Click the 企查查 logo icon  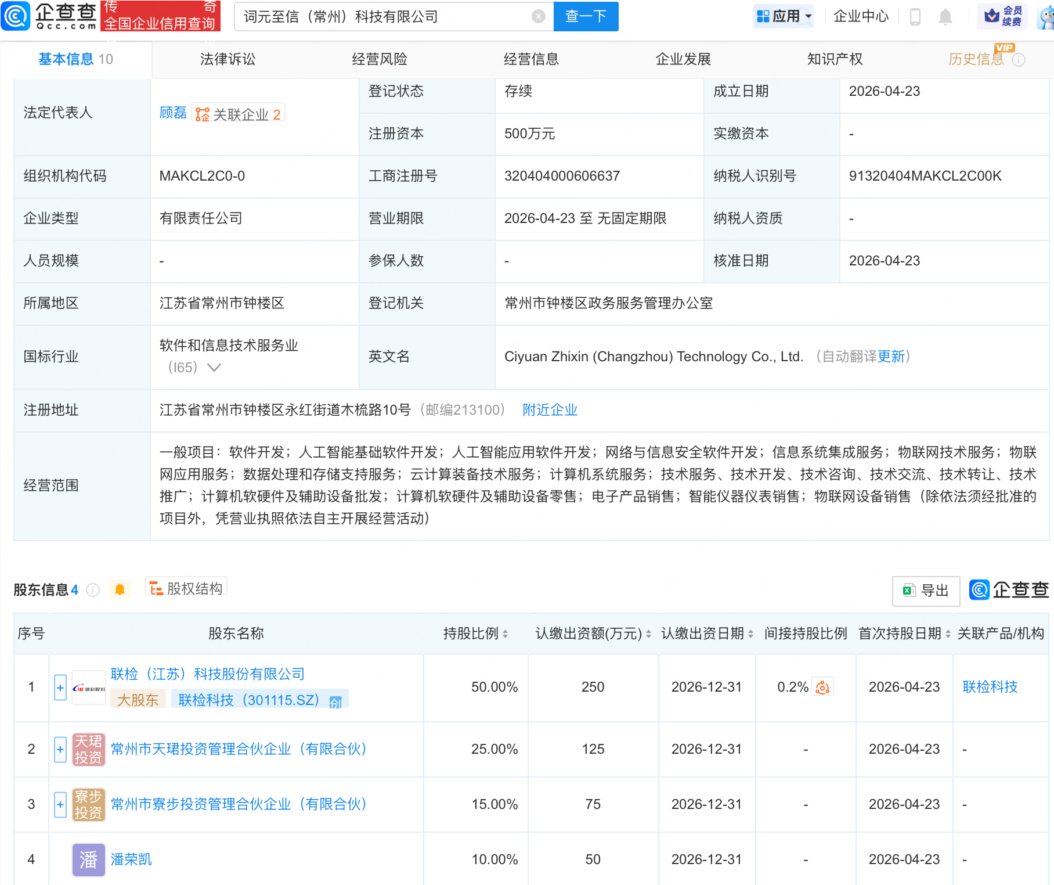point(17,16)
